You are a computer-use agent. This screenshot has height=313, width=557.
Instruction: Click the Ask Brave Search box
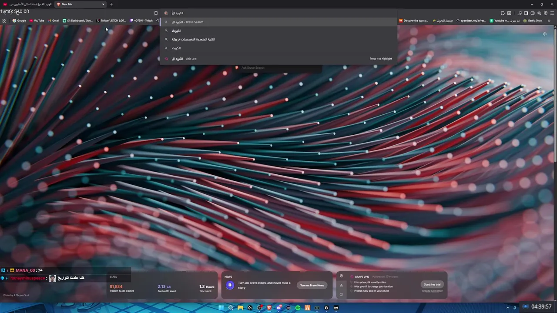(278, 68)
